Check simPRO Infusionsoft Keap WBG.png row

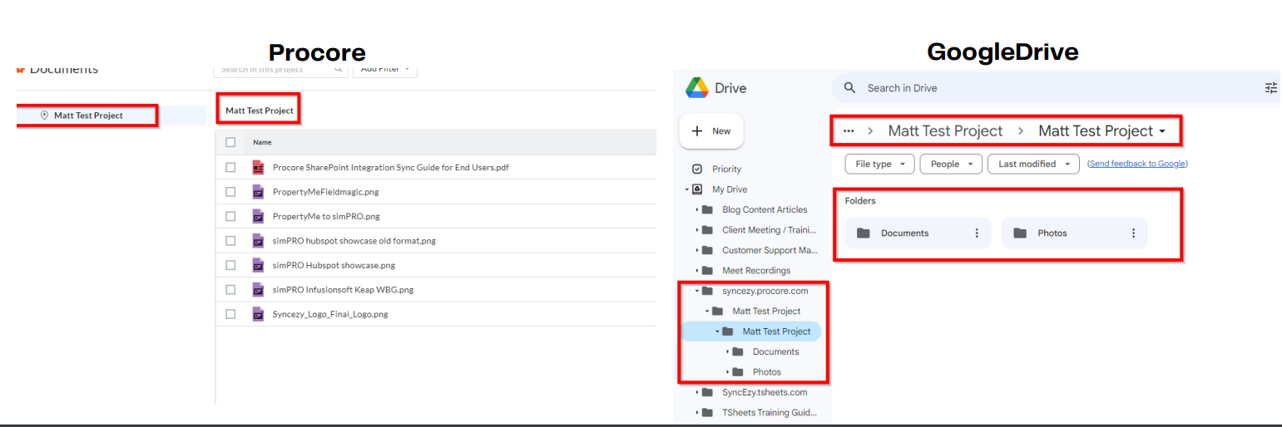[230, 290]
